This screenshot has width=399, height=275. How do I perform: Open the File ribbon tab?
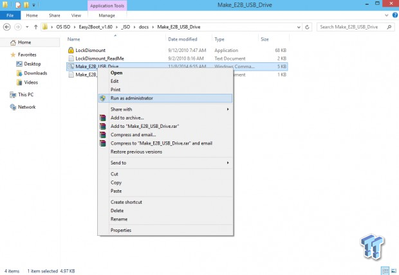(x=10, y=15)
